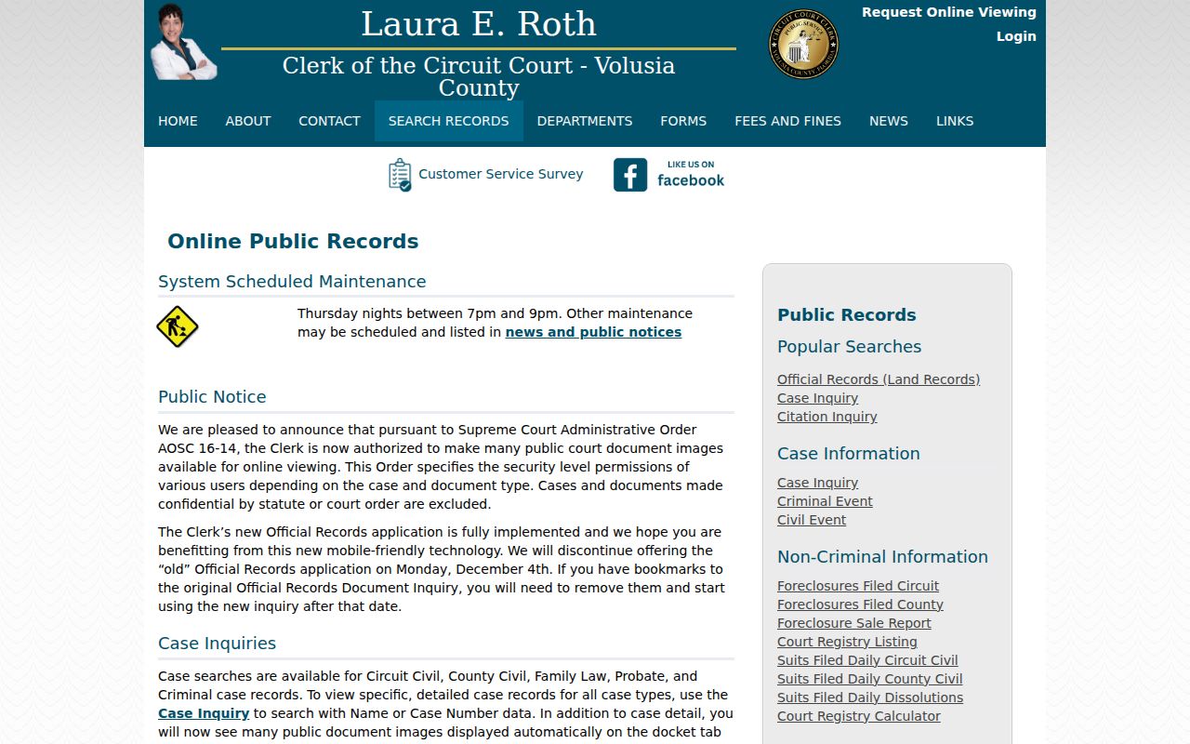Viewport: 1190px width, 744px height.
Task: Go to the CONTACT menu item
Action: click(x=329, y=121)
